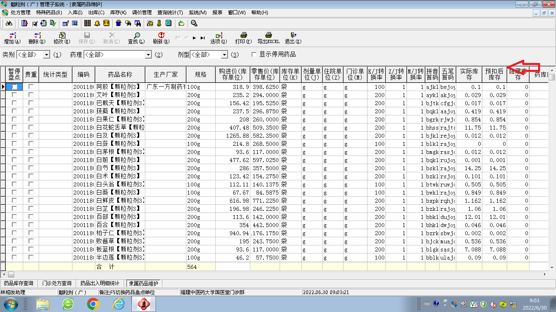
Task: Go to next record arrow
Action: tap(195, 38)
